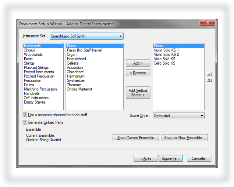
Task: Go back using the Atrás button
Action: coord(146,158)
